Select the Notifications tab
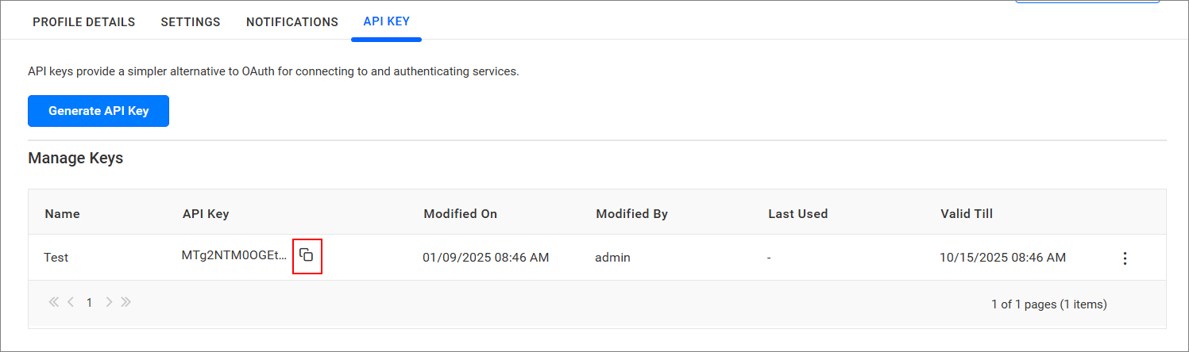 pos(291,22)
